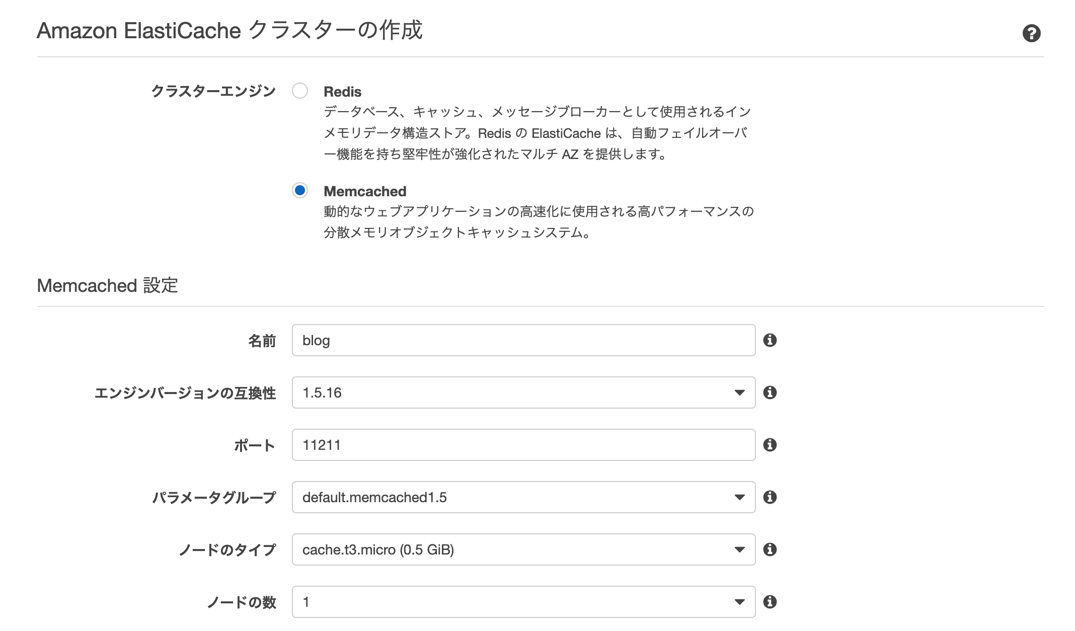
Task: Open the help icon at top right
Action: pos(1031,33)
